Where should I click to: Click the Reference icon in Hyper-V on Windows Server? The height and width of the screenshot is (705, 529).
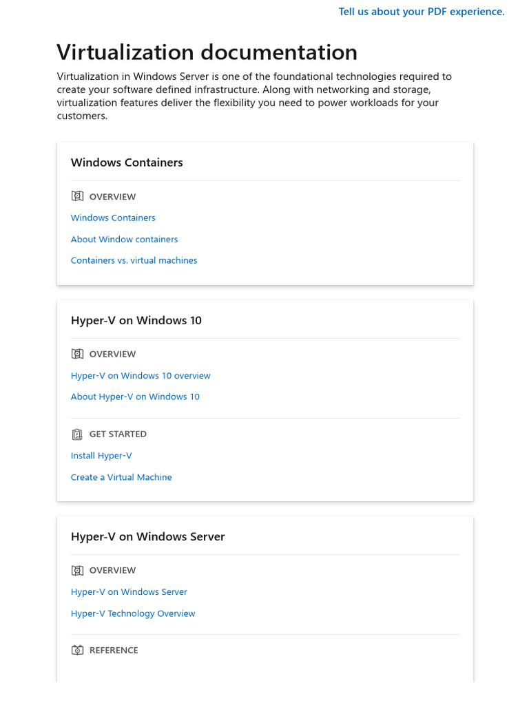point(77,650)
